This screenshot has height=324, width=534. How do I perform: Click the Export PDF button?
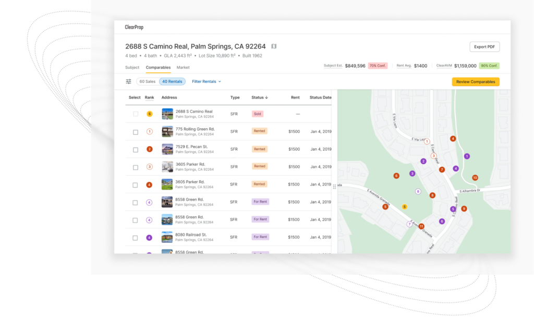(x=484, y=47)
